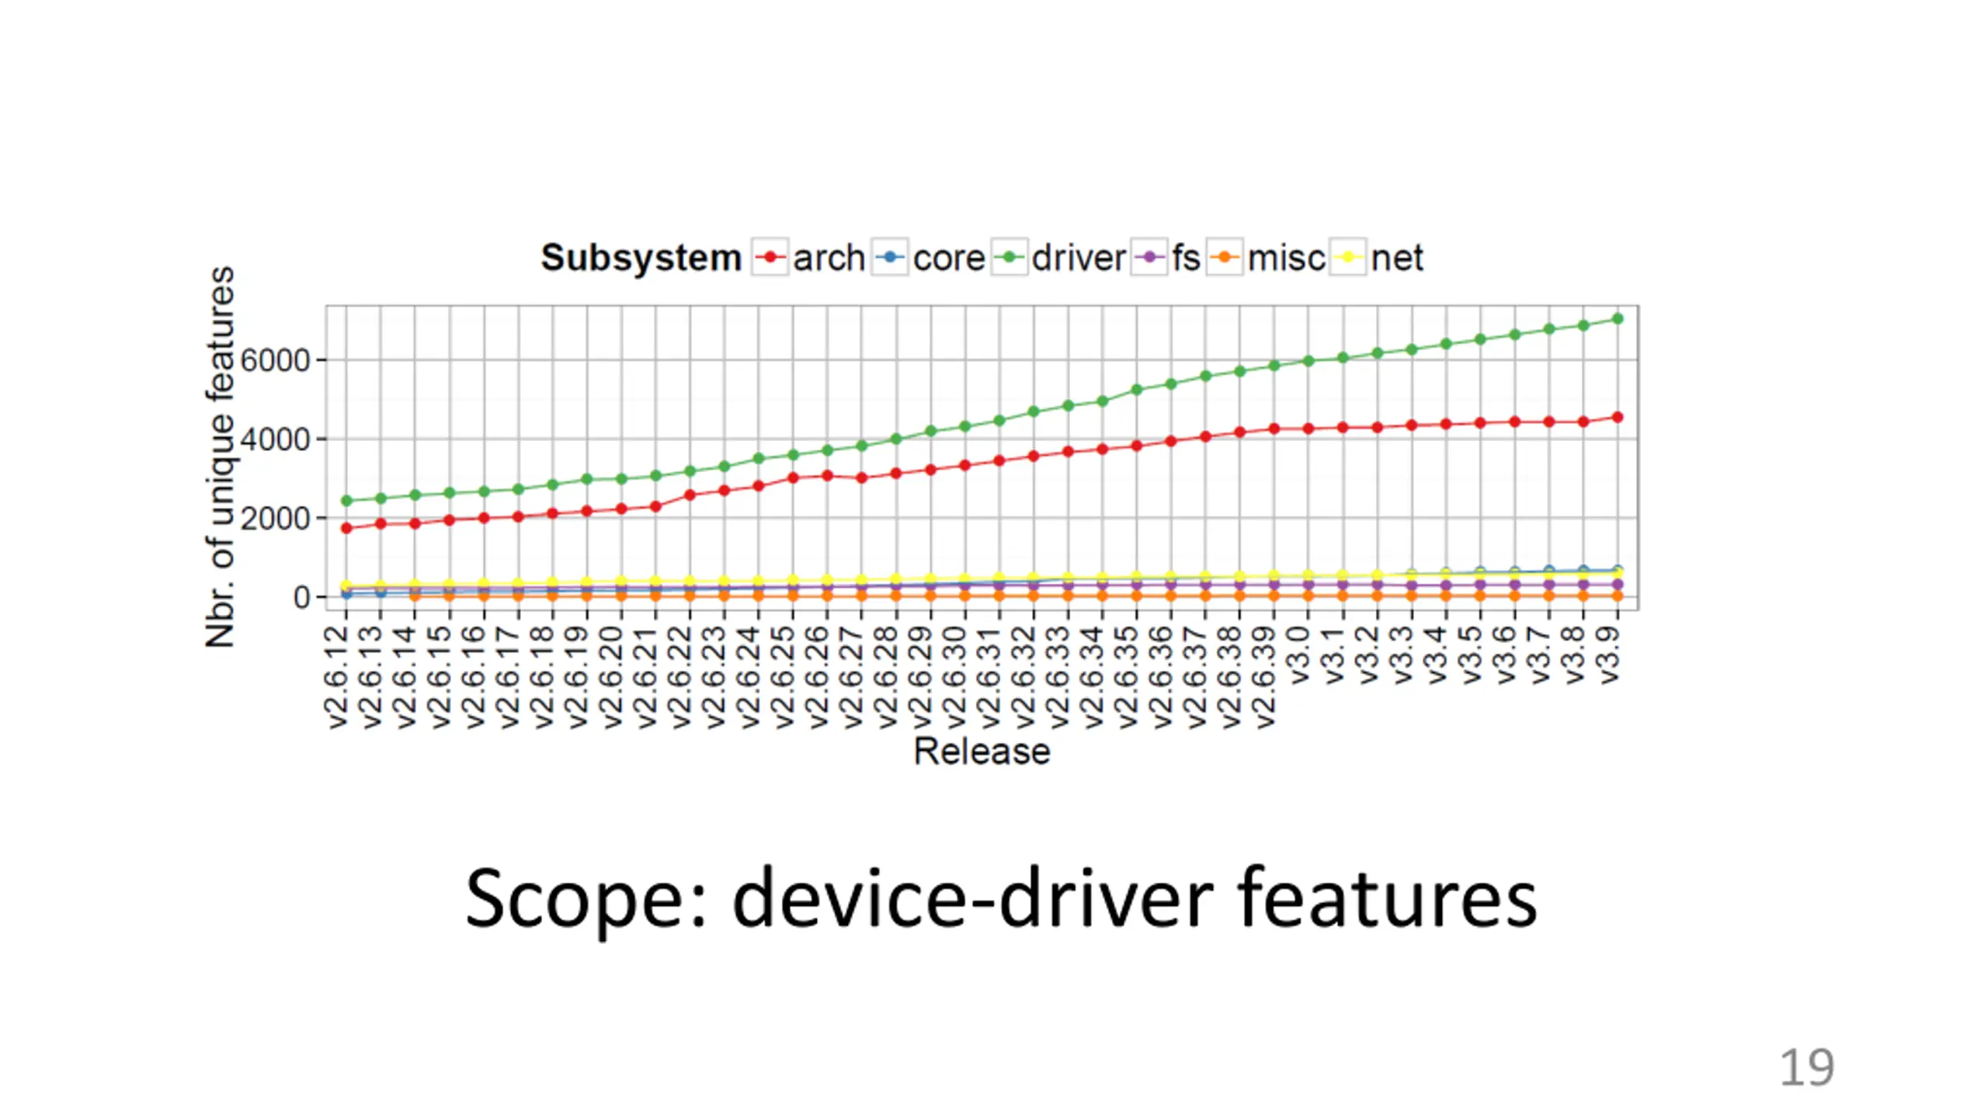Viewport: 1988px width, 1118px height.
Task: Click the purple fs legend swatch
Action: 1149,257
